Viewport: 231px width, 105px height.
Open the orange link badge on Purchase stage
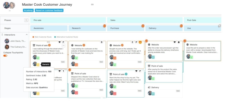coord(143,26)
